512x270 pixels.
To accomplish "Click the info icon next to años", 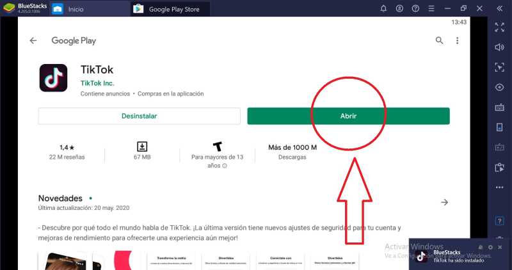I will click(225, 166).
